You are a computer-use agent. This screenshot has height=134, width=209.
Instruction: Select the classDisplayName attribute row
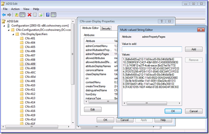101,74
